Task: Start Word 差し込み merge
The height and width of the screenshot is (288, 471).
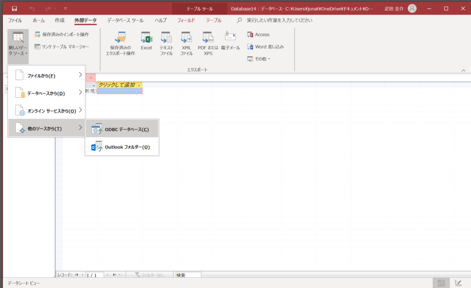Action: tap(265, 47)
